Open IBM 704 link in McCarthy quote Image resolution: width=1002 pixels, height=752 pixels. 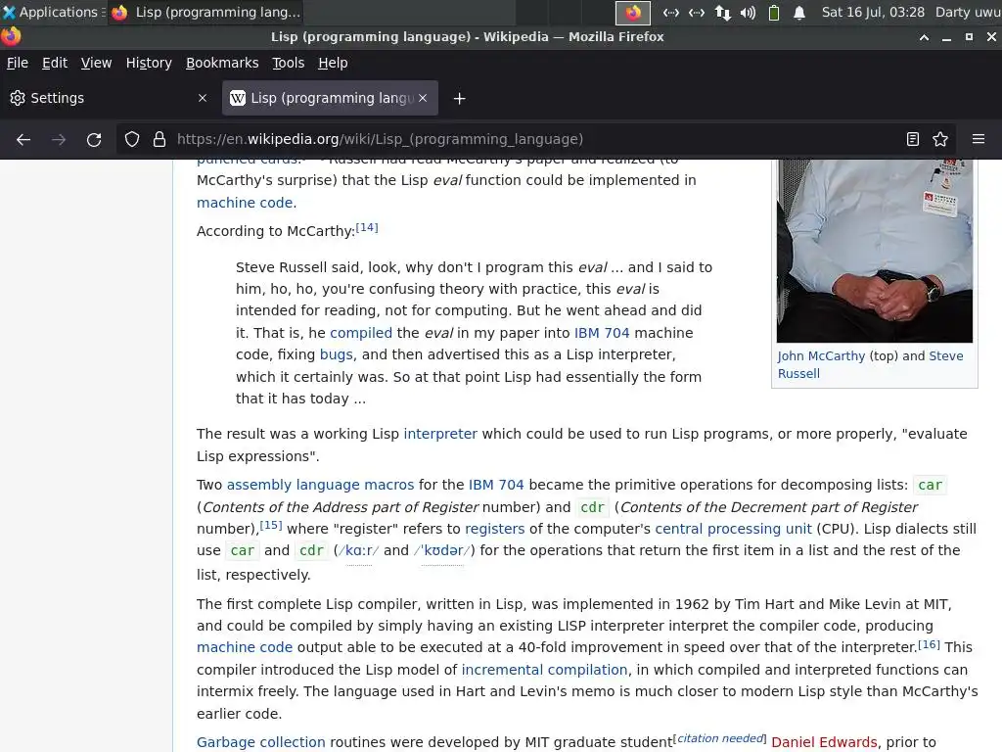(x=602, y=333)
